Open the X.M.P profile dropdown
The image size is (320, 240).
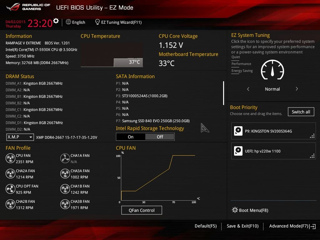point(20,137)
